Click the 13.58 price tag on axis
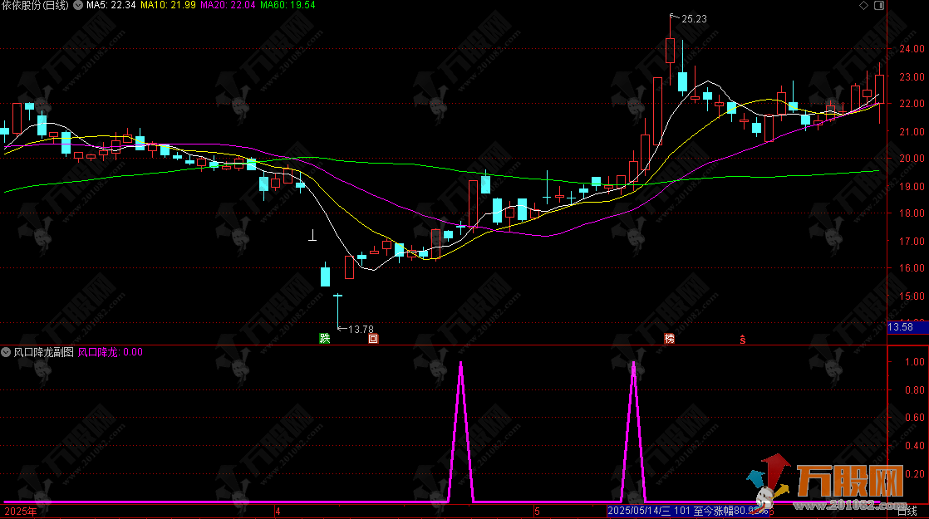This screenshot has height=519, width=929. pos(901,327)
